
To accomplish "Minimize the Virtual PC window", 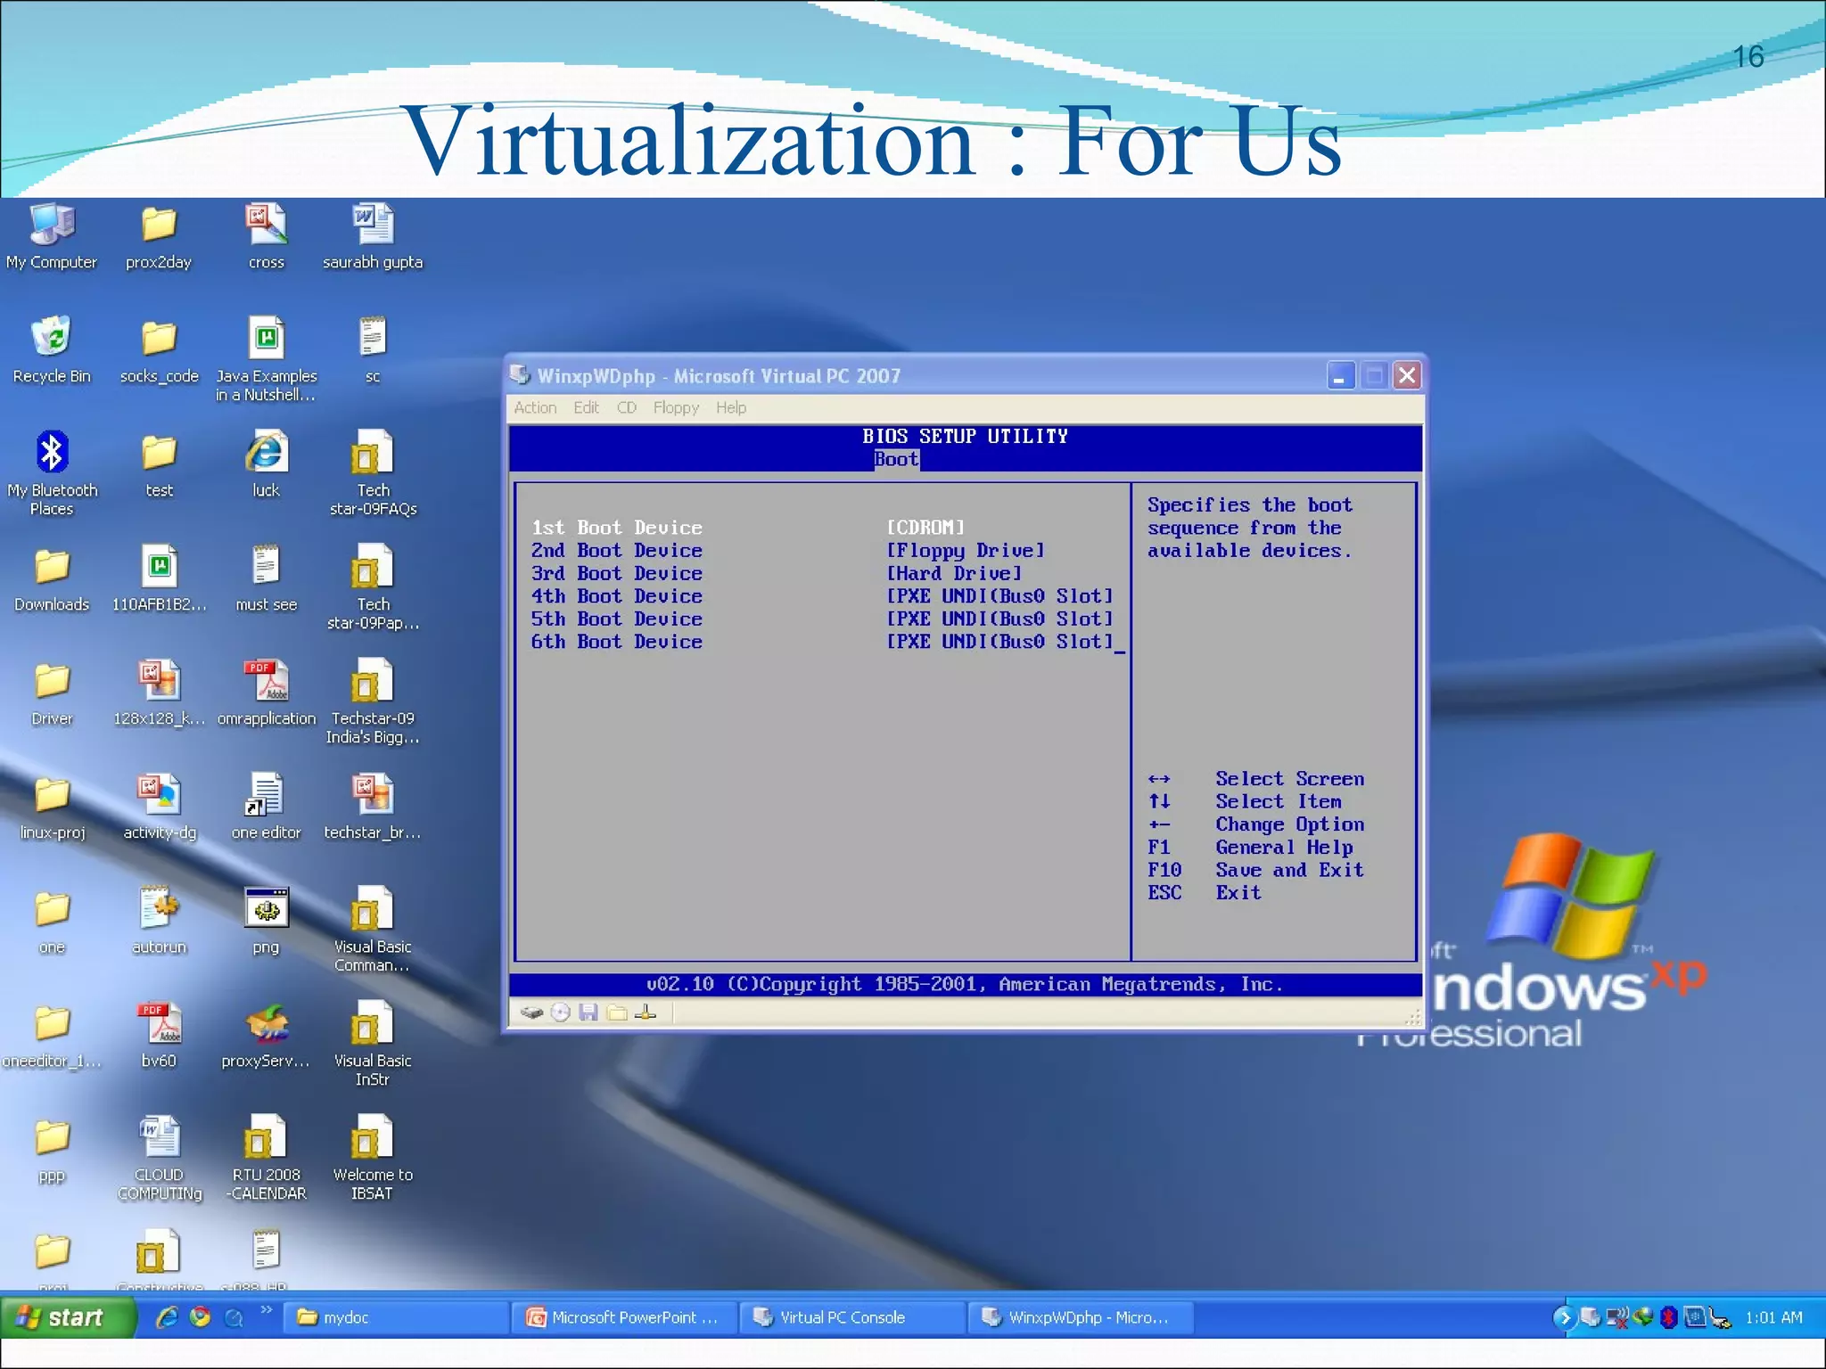I will [1339, 376].
